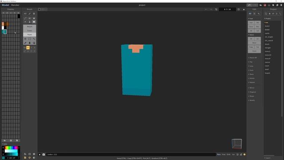The width and height of the screenshot is (284, 160).
Task: Pick the black swatch at palette top right
Action: click(19, 16)
